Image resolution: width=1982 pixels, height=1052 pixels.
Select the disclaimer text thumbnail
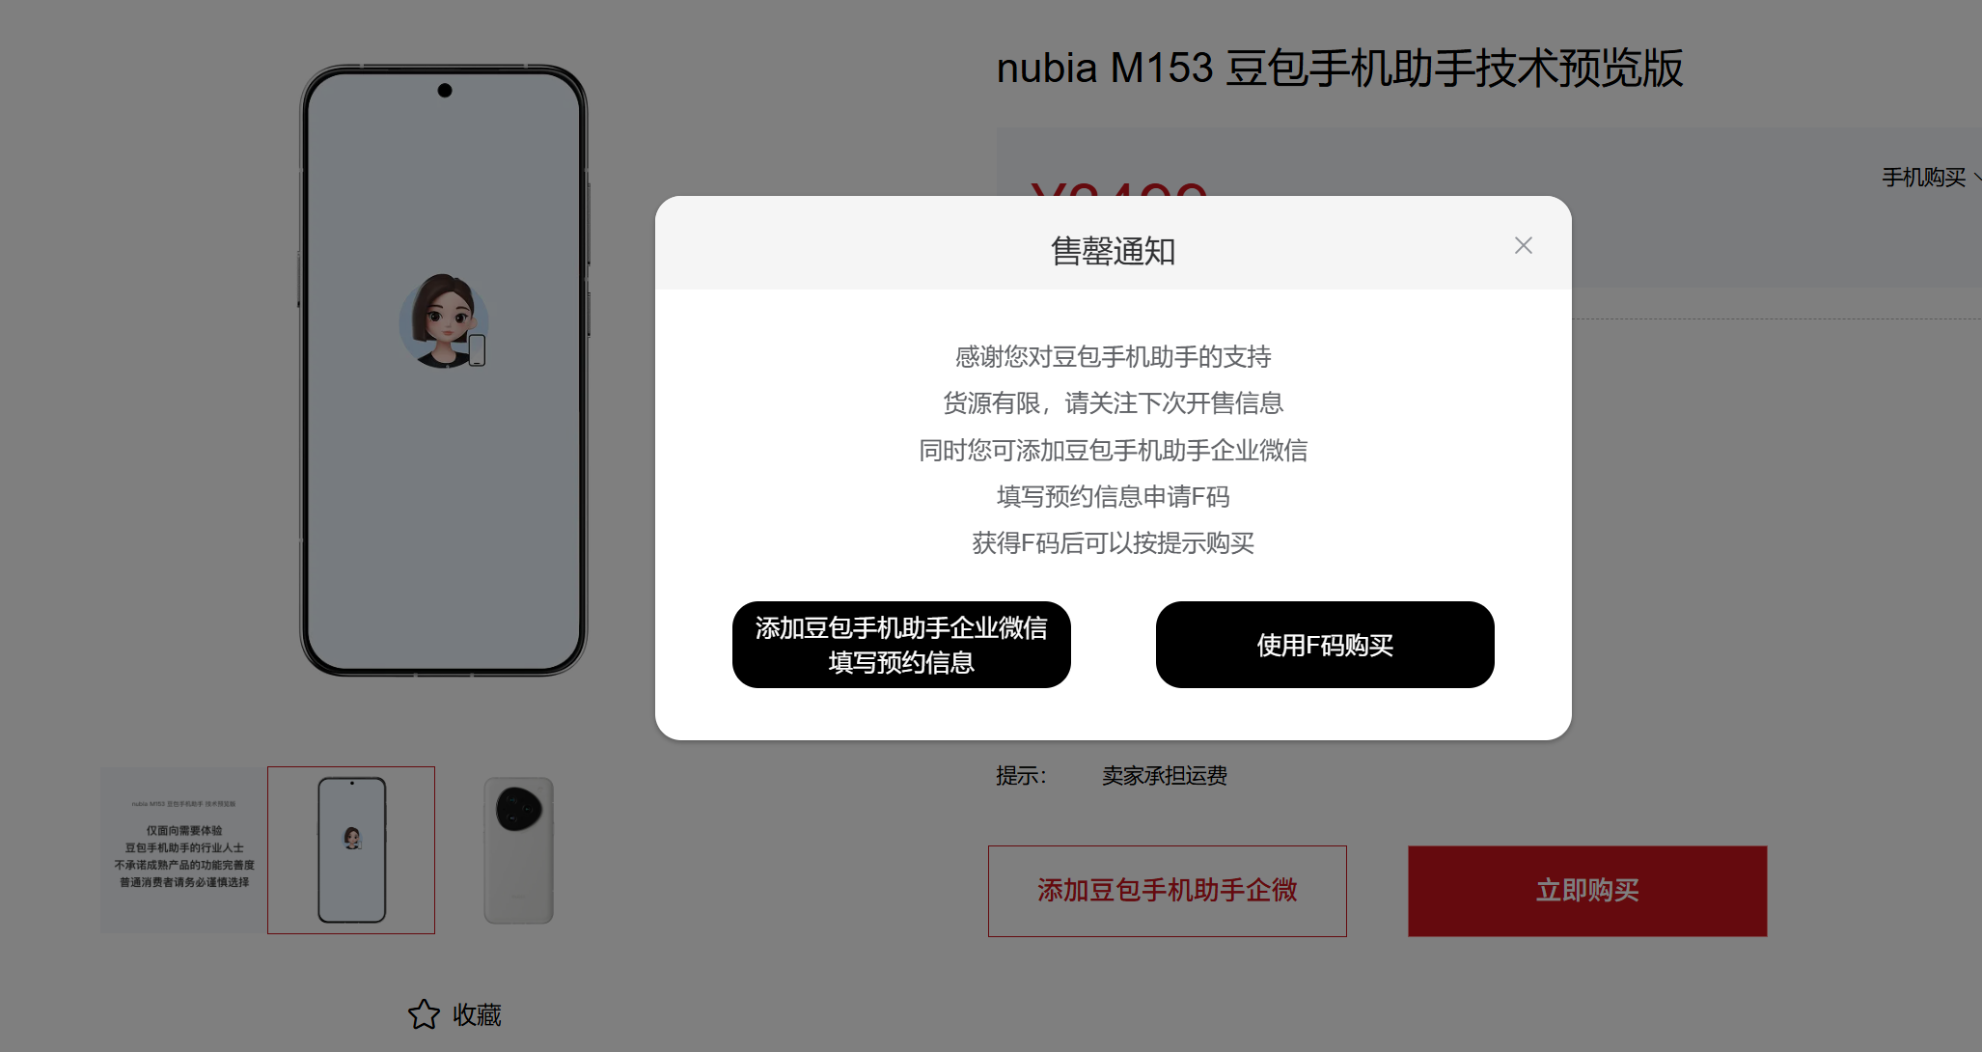pos(183,850)
